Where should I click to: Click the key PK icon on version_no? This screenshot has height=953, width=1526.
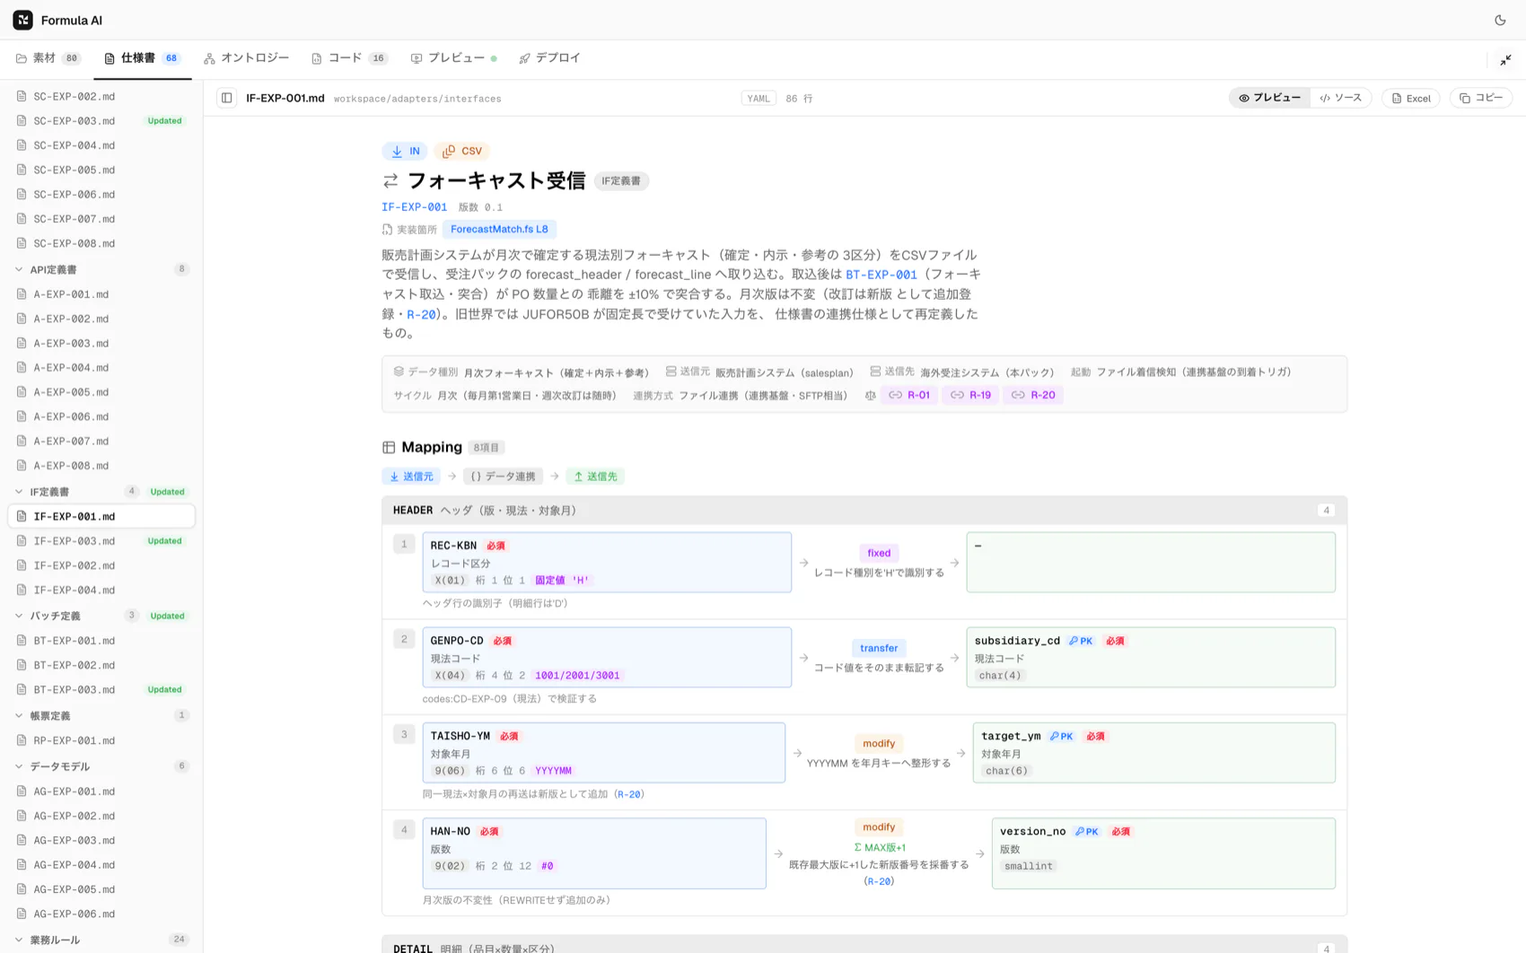pos(1087,832)
